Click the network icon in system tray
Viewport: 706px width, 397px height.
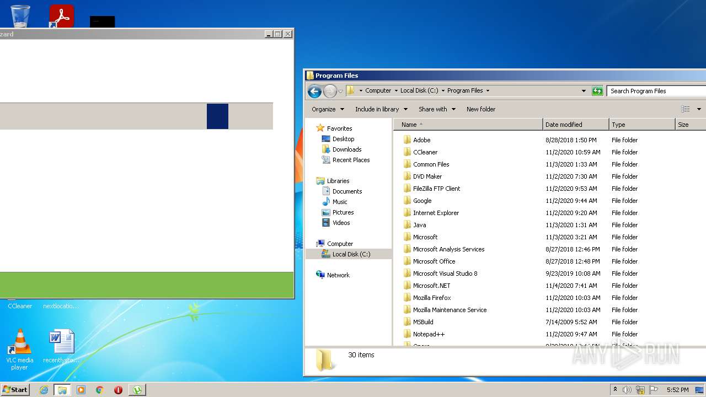tap(640, 390)
